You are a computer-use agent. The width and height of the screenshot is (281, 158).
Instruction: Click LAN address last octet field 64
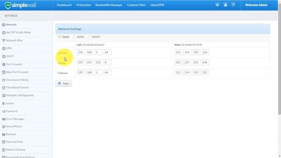point(108,52)
